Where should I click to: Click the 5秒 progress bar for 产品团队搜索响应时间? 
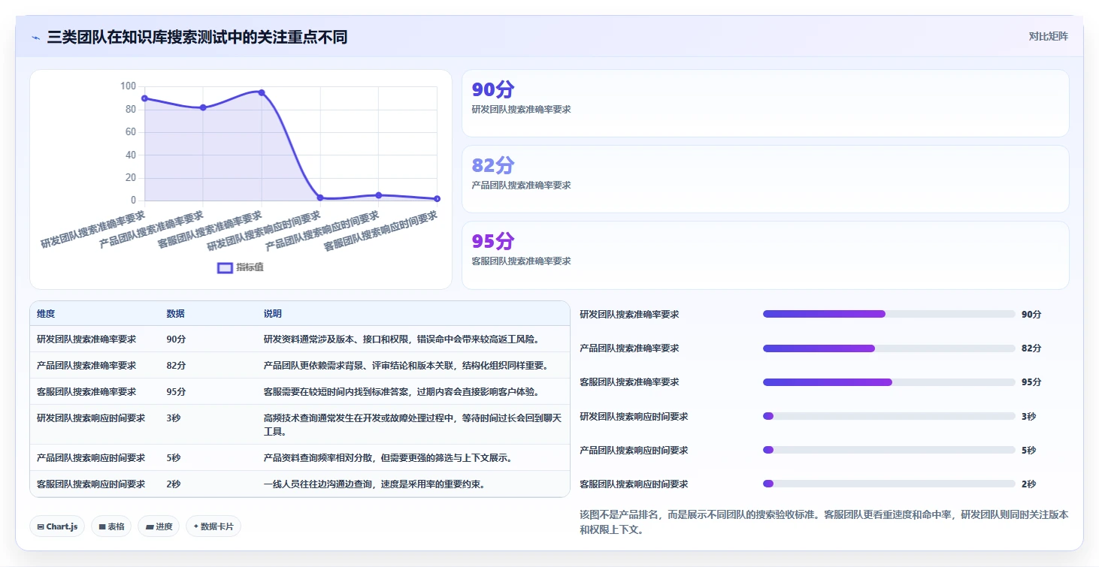[x=889, y=450]
